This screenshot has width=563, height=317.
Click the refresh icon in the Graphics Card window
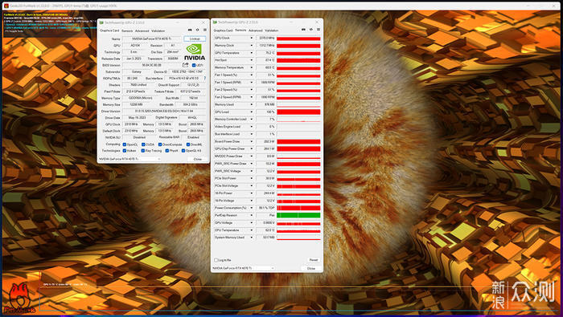[198, 30]
